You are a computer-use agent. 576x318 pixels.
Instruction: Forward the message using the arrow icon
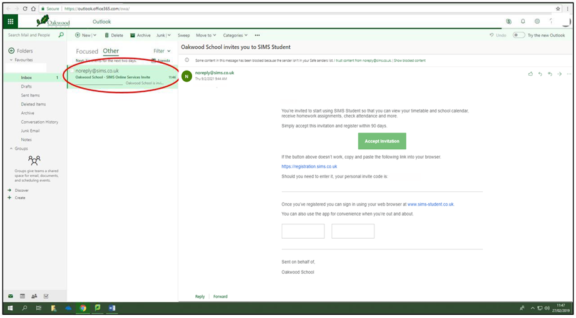[x=560, y=74]
